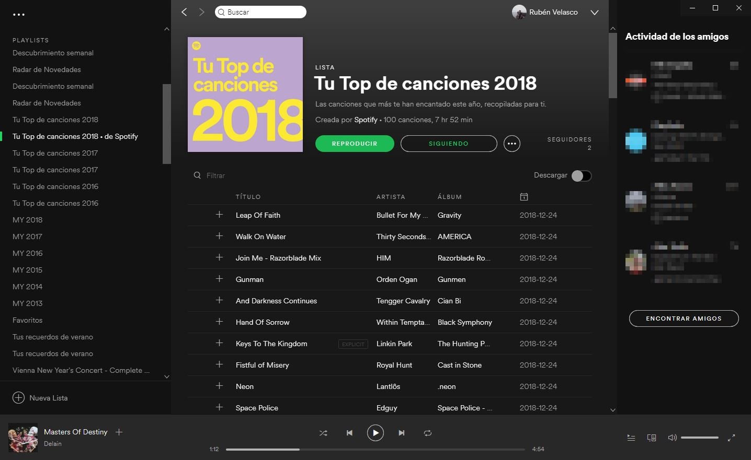Toggle repeat playback mode
Screen dimensions: 751x460
coord(427,433)
